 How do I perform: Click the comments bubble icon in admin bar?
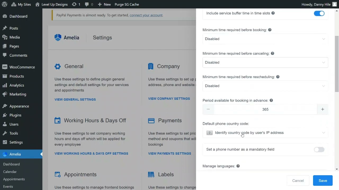coord(87,4)
